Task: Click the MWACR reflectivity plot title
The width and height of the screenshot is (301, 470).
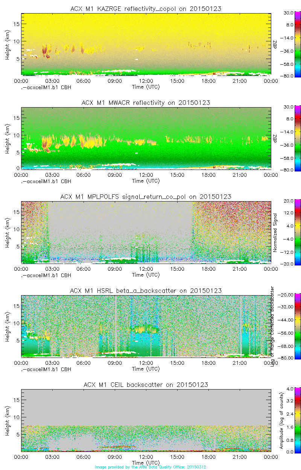Action: point(146,103)
